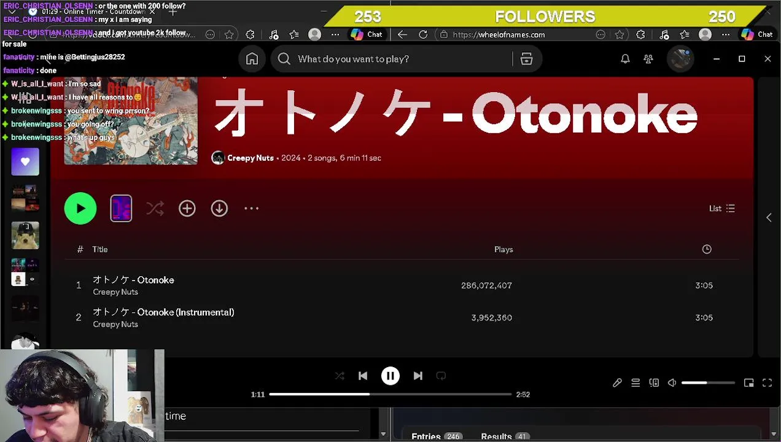Toggle shuffle in the bottom player bar

[340, 376]
